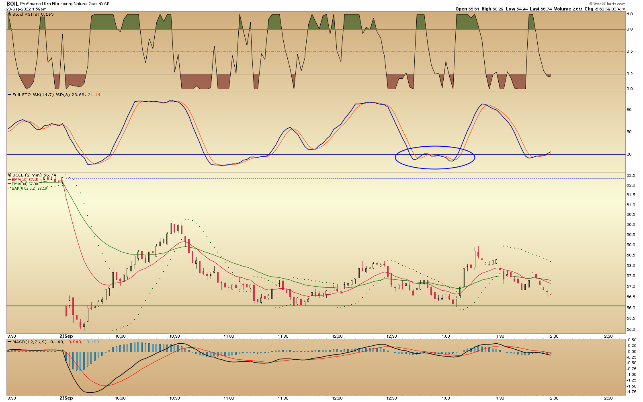The image size is (643, 402).
Task: Click '23Sep' under the price panel
Action: click(66, 336)
